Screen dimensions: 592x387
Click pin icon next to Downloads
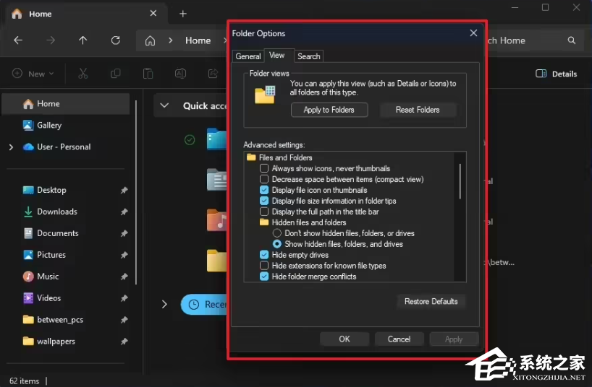(124, 212)
